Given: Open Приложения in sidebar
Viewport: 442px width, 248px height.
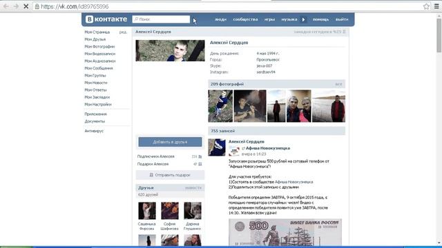Looking at the screenshot, I should click(95, 114).
